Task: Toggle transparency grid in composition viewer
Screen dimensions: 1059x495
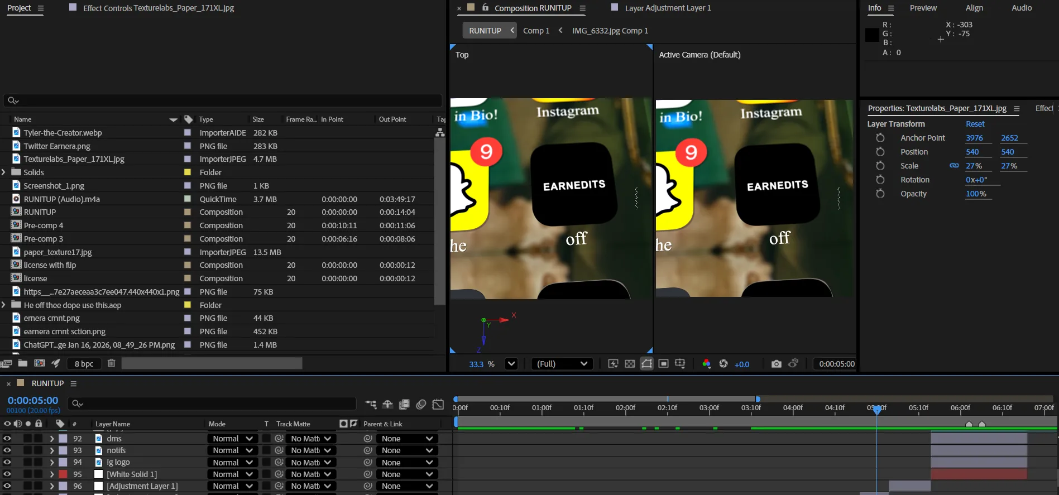Action: pyautogui.click(x=630, y=364)
